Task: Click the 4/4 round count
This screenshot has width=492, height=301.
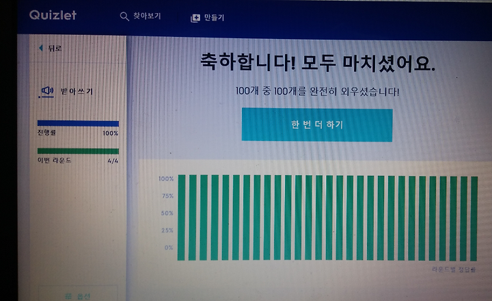Action: (x=113, y=161)
